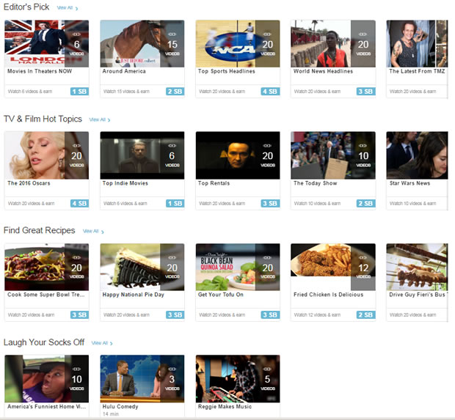Viewport: 455px width, 420px height.
Task: Click Happy National Pie Day title
Action: [134, 295]
